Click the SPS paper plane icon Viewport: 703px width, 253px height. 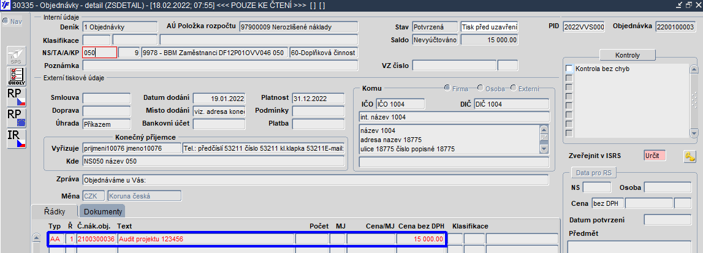17,56
